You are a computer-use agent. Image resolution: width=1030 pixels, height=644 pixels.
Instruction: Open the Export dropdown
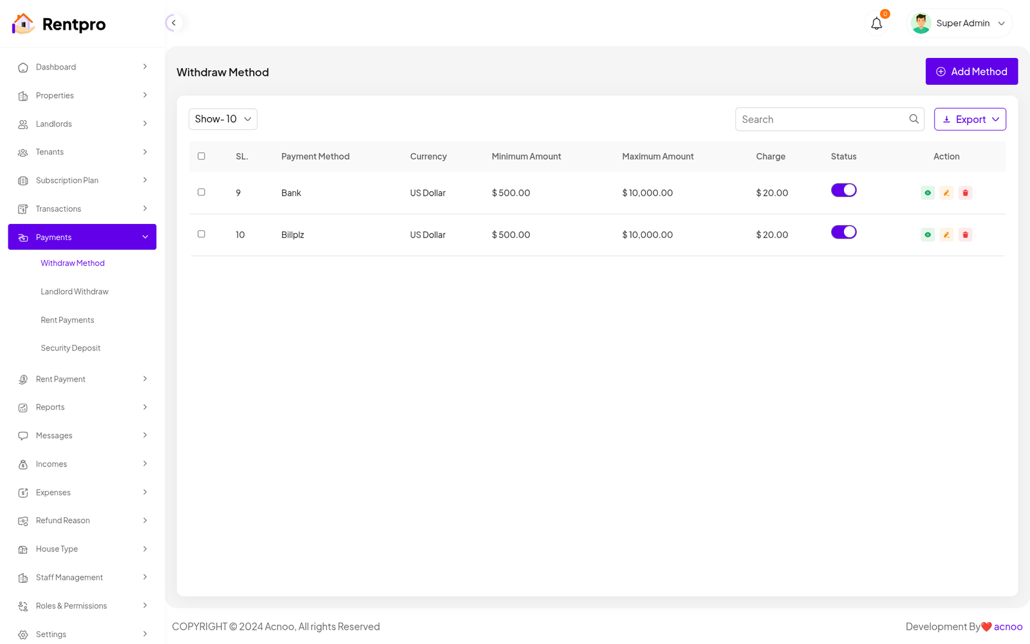969,119
